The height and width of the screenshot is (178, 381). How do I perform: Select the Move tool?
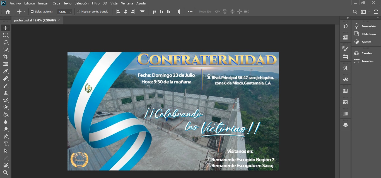point(6,28)
